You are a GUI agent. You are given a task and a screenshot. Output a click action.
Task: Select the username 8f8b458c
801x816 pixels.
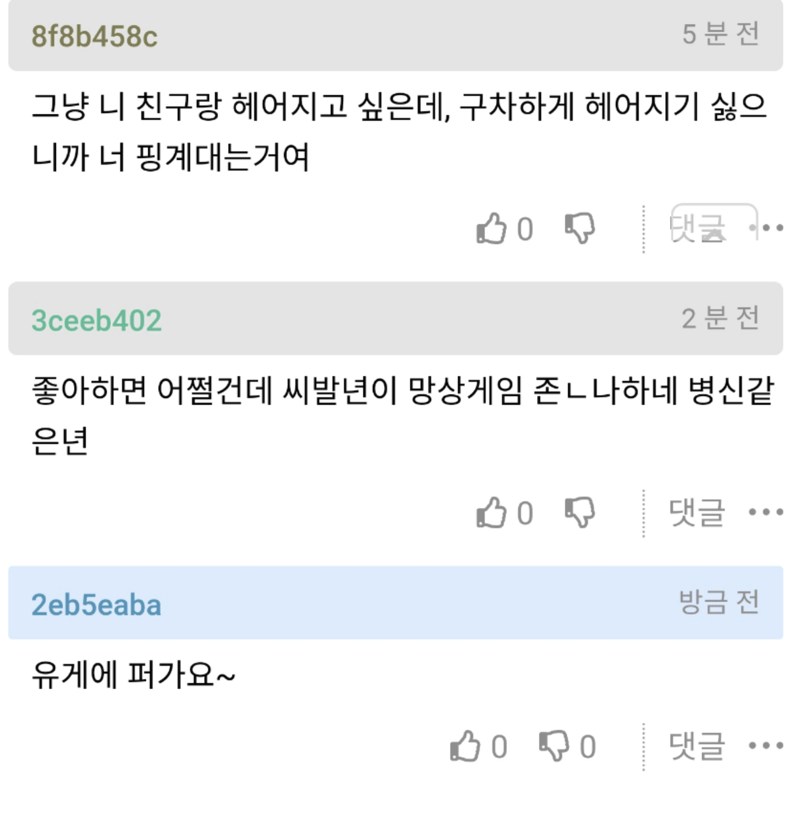coord(94,37)
